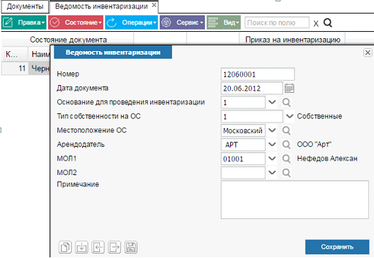The width and height of the screenshot is (374, 258).
Task: Expand dropdown for Тип собственности на ОС
Action: [290, 116]
